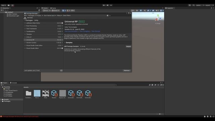The width and height of the screenshot is (215, 121).
Task: Select Visual Studio Code Editor package
Action: click(x=43, y=45)
